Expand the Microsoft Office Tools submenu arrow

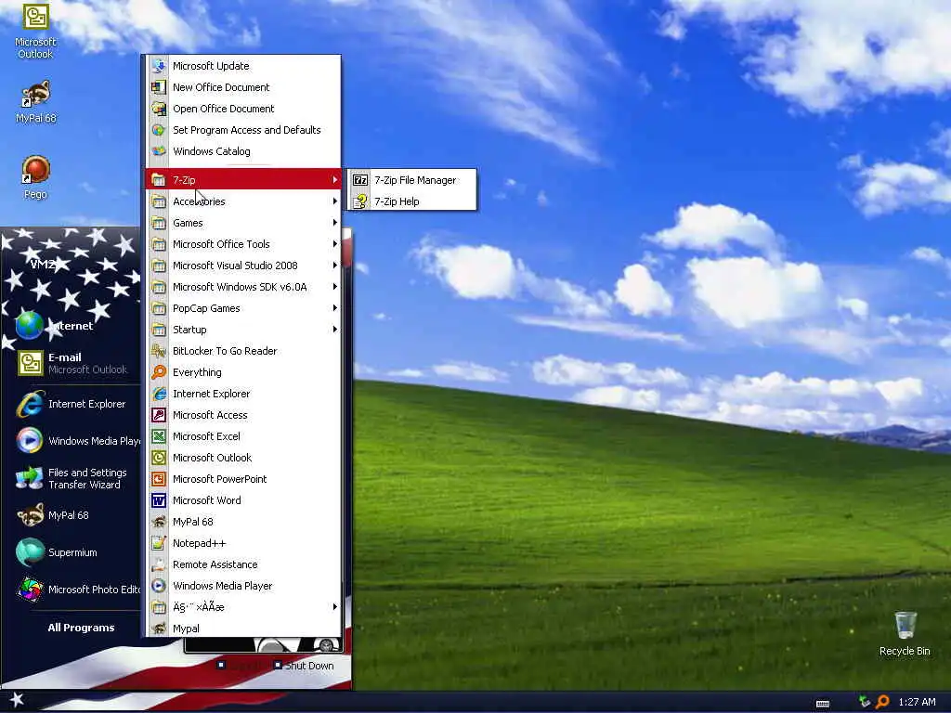(334, 244)
